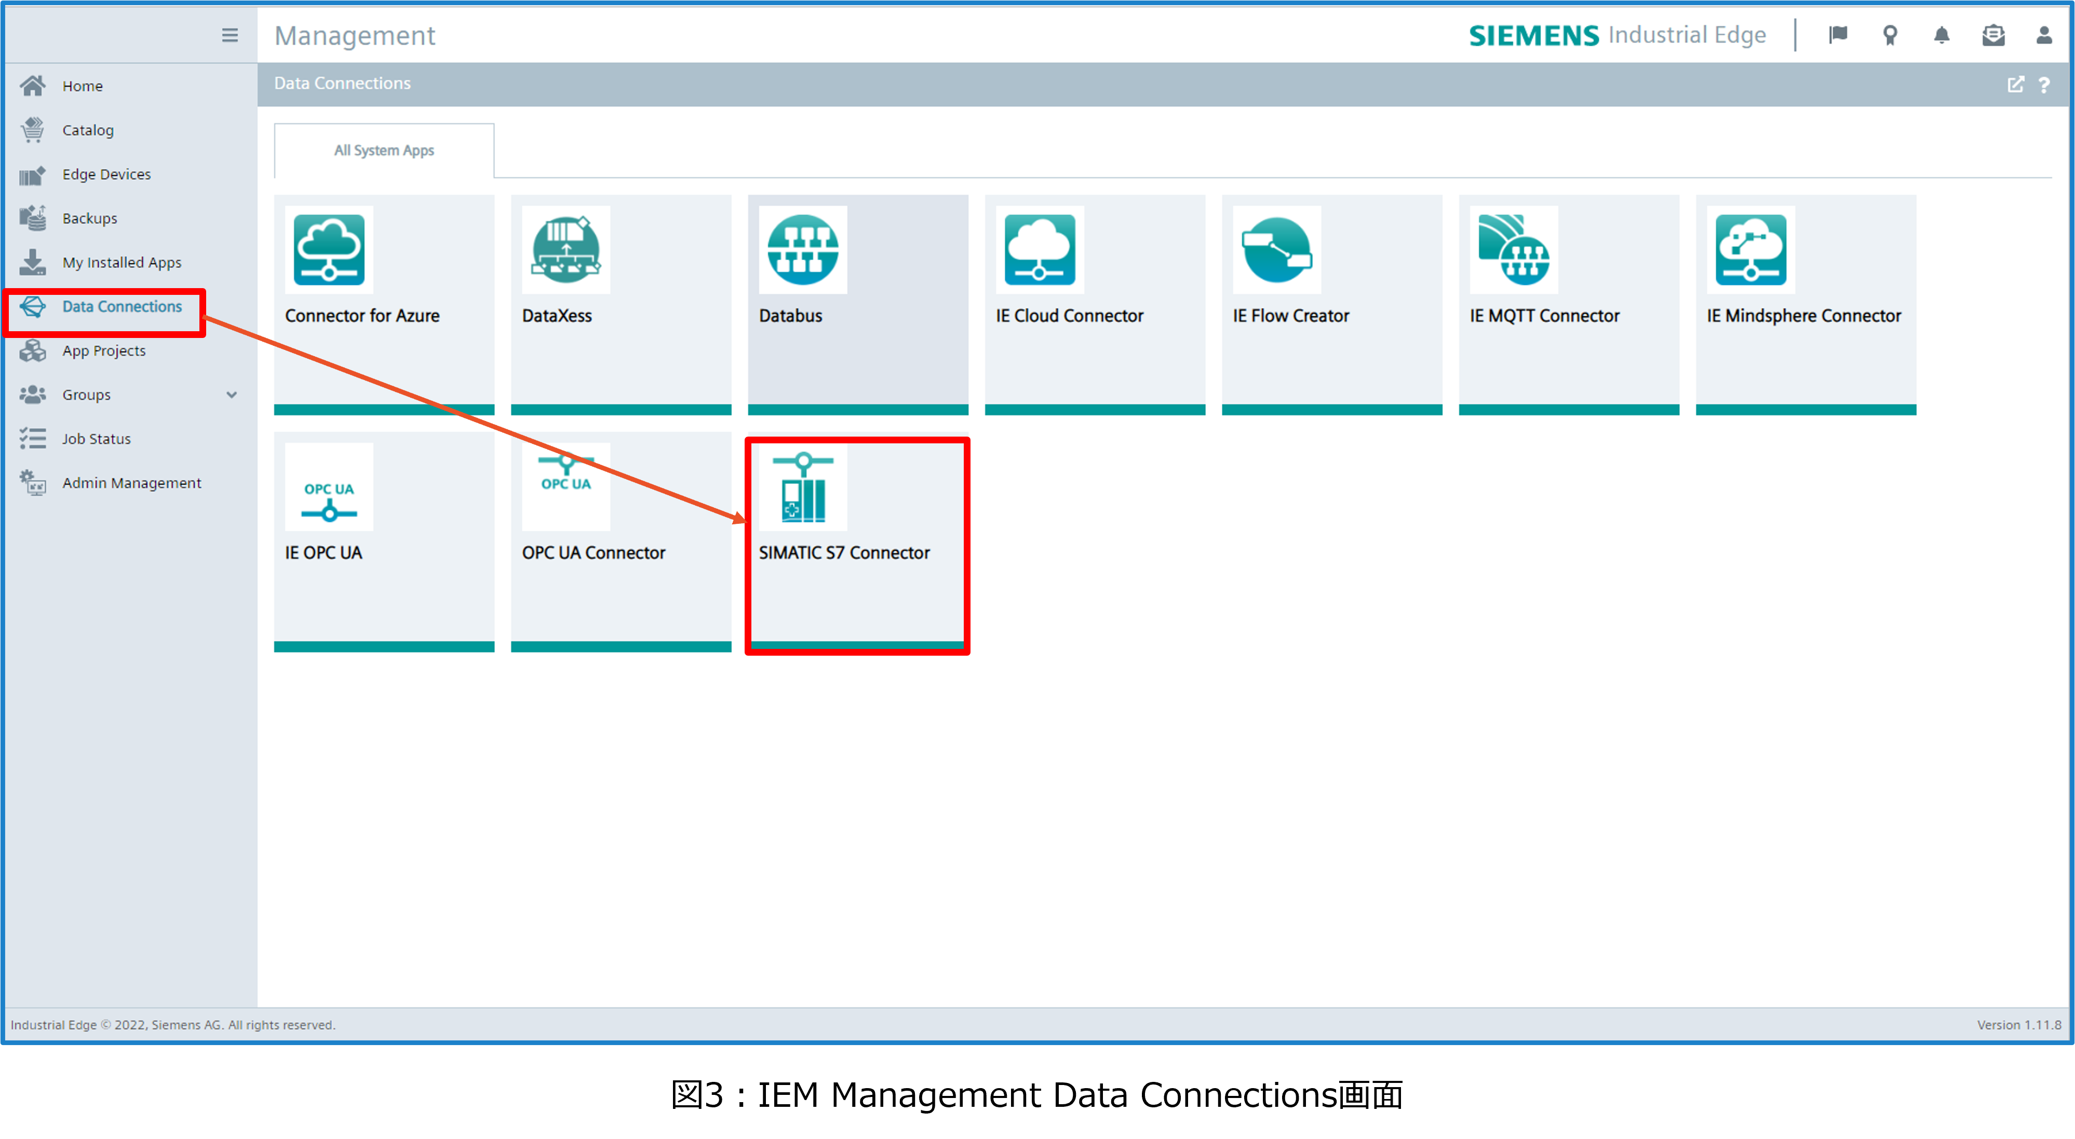Click the IE MQTT Connector icon

point(1513,250)
